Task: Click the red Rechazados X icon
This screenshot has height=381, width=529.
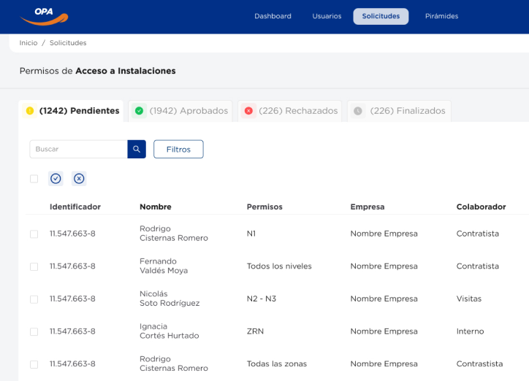Action: [x=248, y=111]
